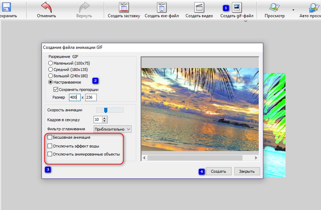Select Большой (240x180) resolution
The image size is (321, 210).
coord(50,76)
